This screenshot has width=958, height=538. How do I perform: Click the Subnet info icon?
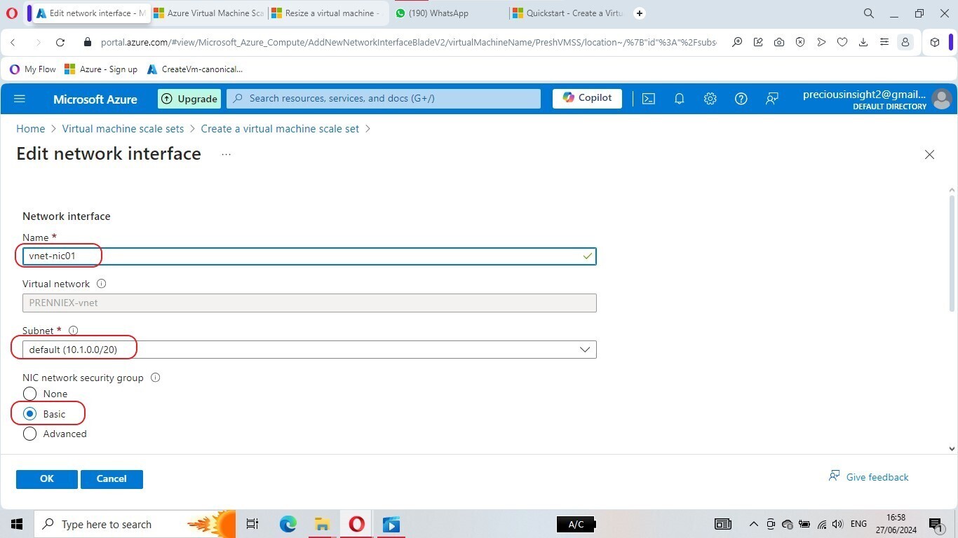tap(73, 331)
